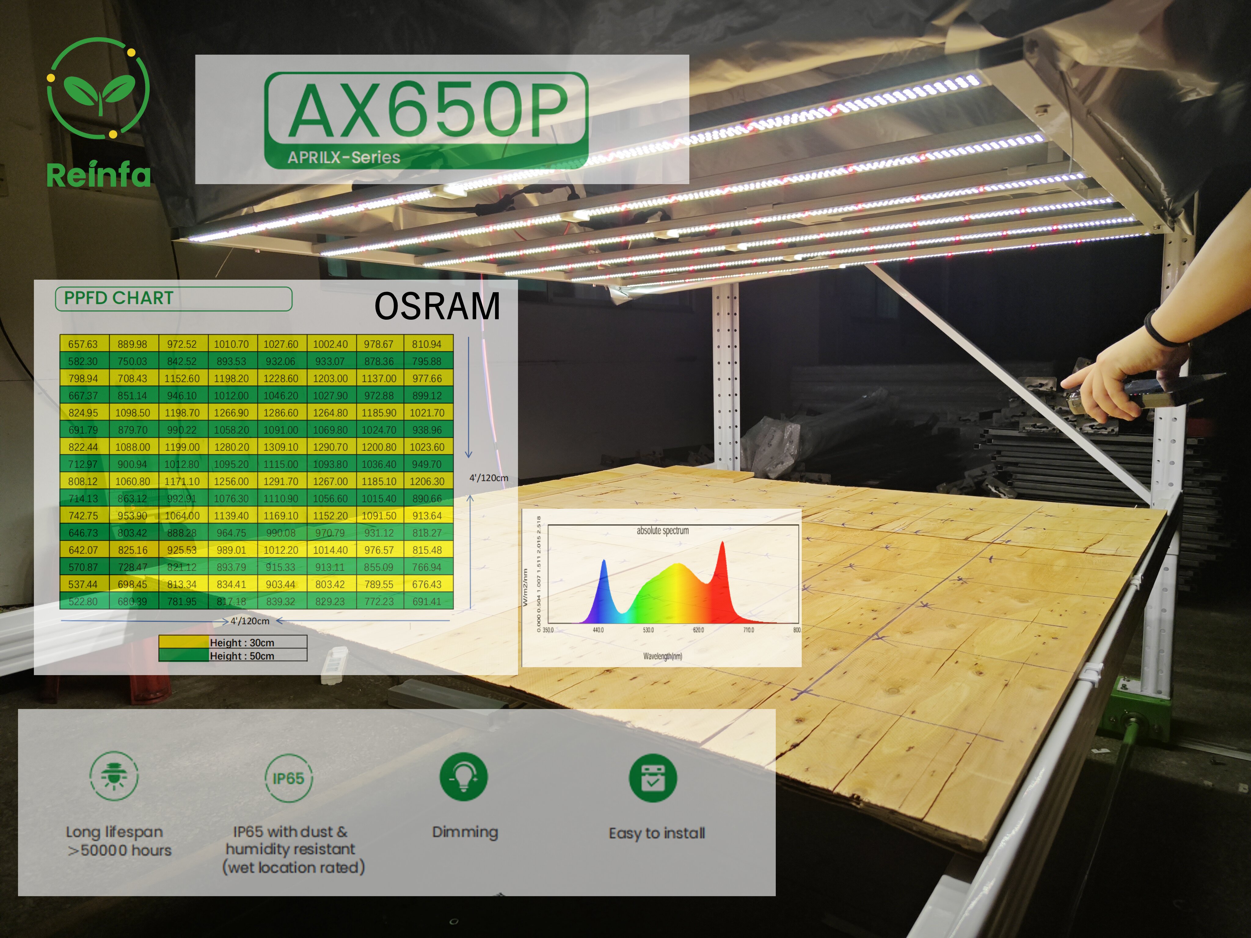
Task: Click the long lifespan lamp icon
Action: pyautogui.click(x=114, y=776)
